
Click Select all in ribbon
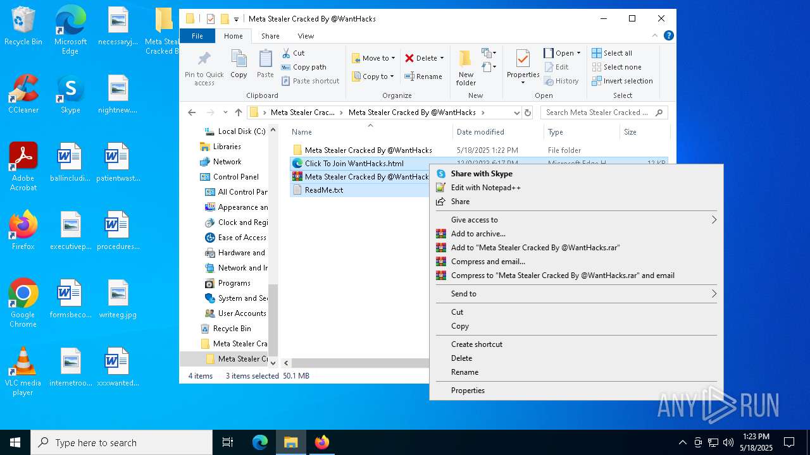click(612, 53)
